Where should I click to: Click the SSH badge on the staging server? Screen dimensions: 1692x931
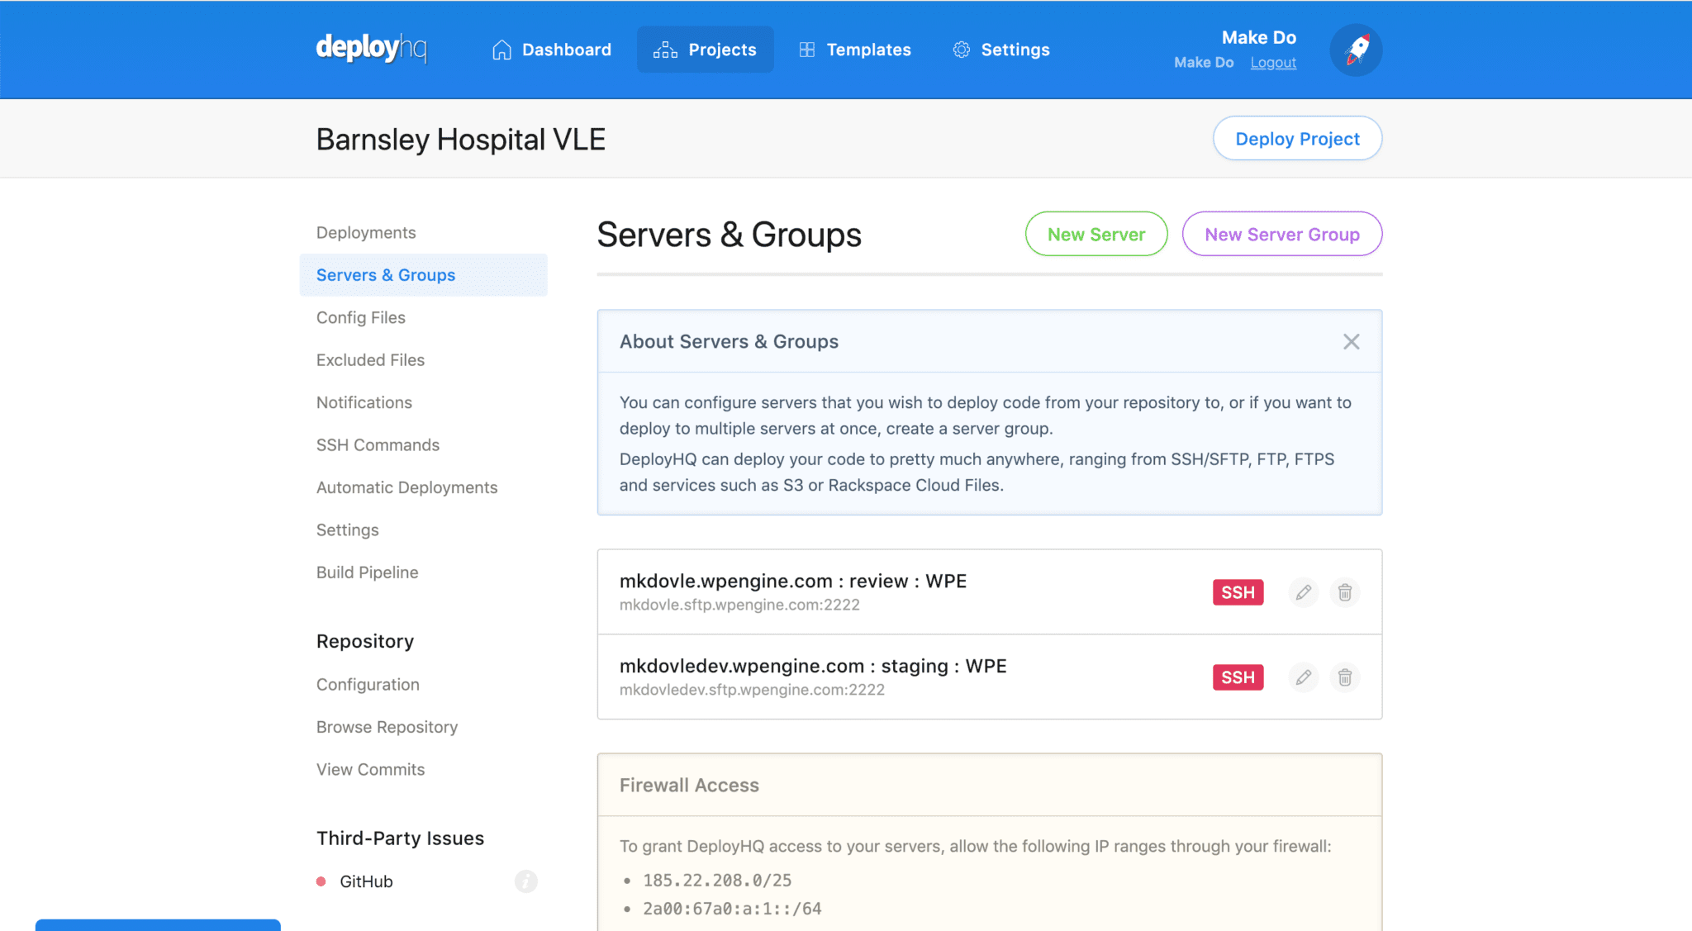pyautogui.click(x=1238, y=677)
